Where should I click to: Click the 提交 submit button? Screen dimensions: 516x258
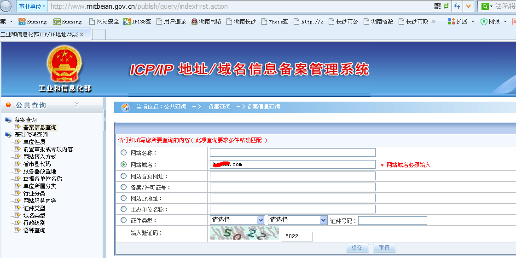[357, 248]
